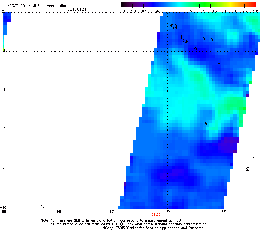The height and width of the screenshot is (230, 262).
Task: Click the NOAA/NESDIS credit line
Action: (x=153, y=228)
